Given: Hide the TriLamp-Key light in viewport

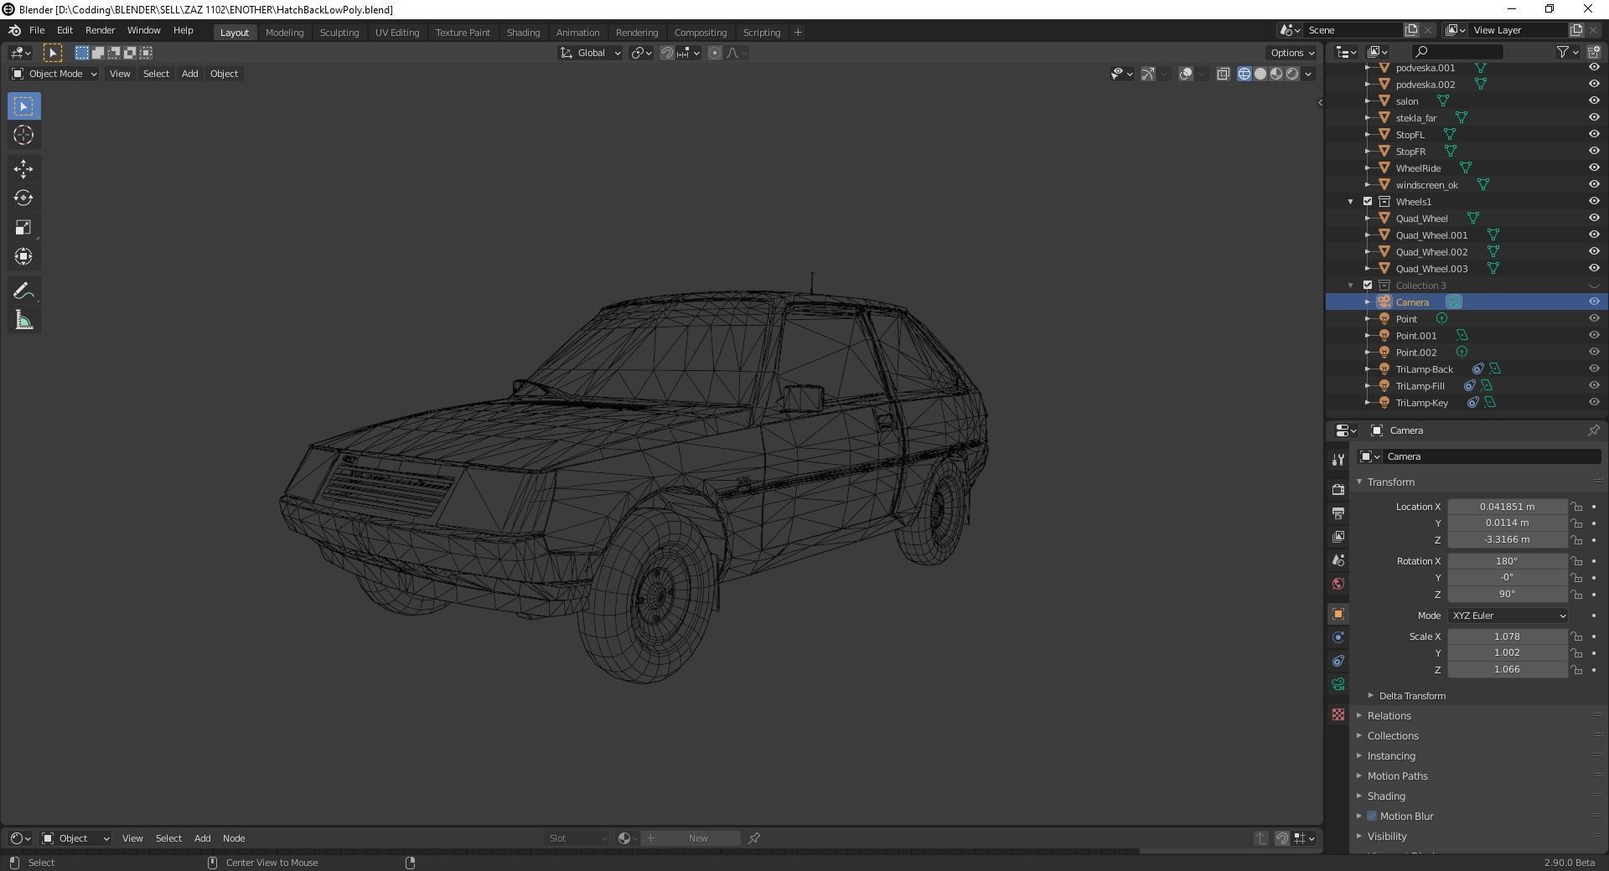Looking at the screenshot, I should coord(1593,403).
